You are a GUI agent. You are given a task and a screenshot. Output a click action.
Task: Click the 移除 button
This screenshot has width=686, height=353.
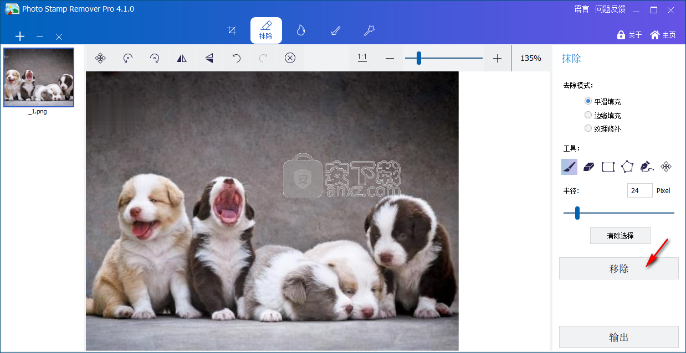coord(618,268)
